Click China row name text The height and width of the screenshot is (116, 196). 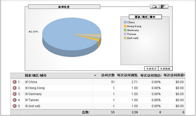pos(33,82)
